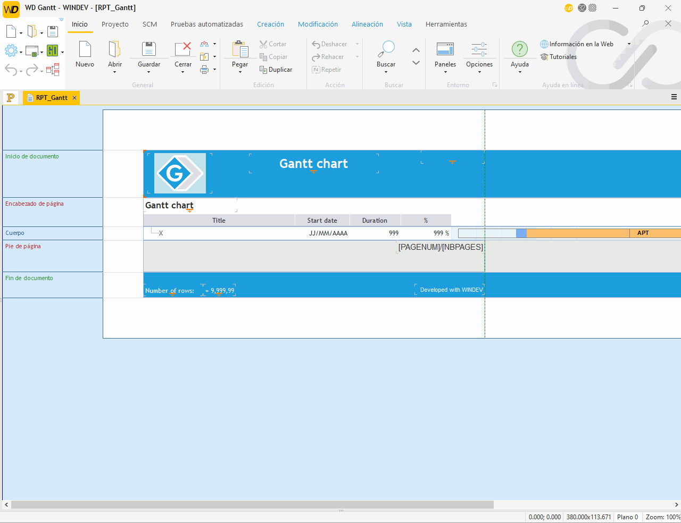
Task: Expand the Guardar dropdown arrow
Action: coord(149,72)
